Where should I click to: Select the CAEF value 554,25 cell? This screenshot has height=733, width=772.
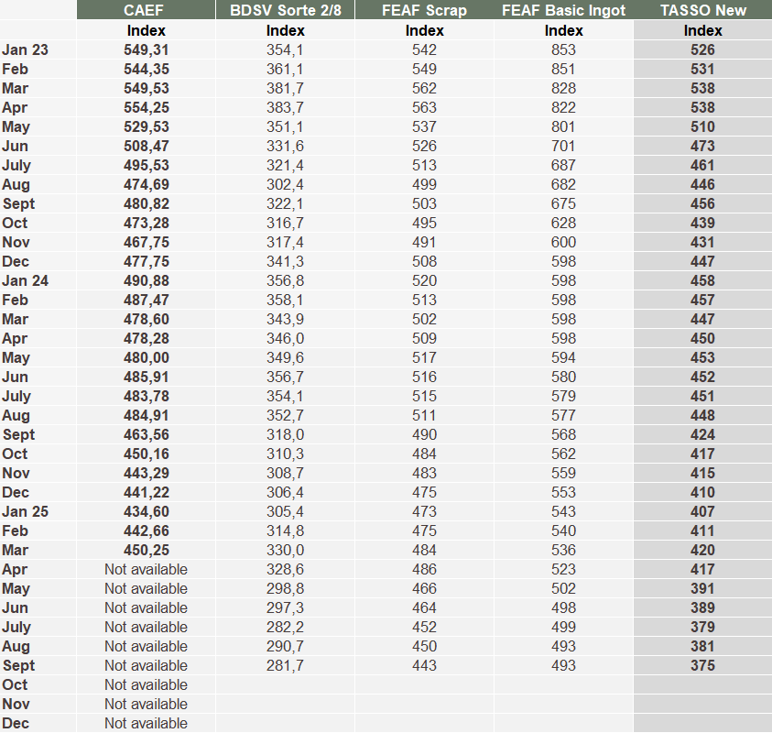(146, 107)
